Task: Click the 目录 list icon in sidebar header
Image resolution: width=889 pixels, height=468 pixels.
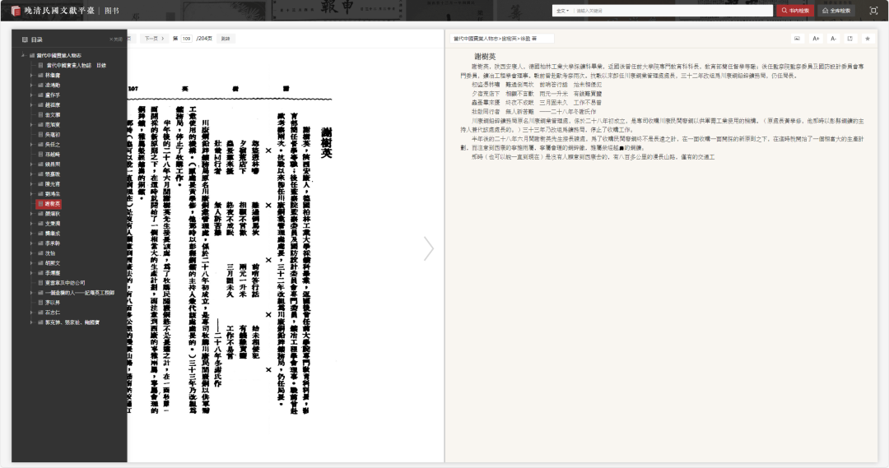Action: coord(25,39)
